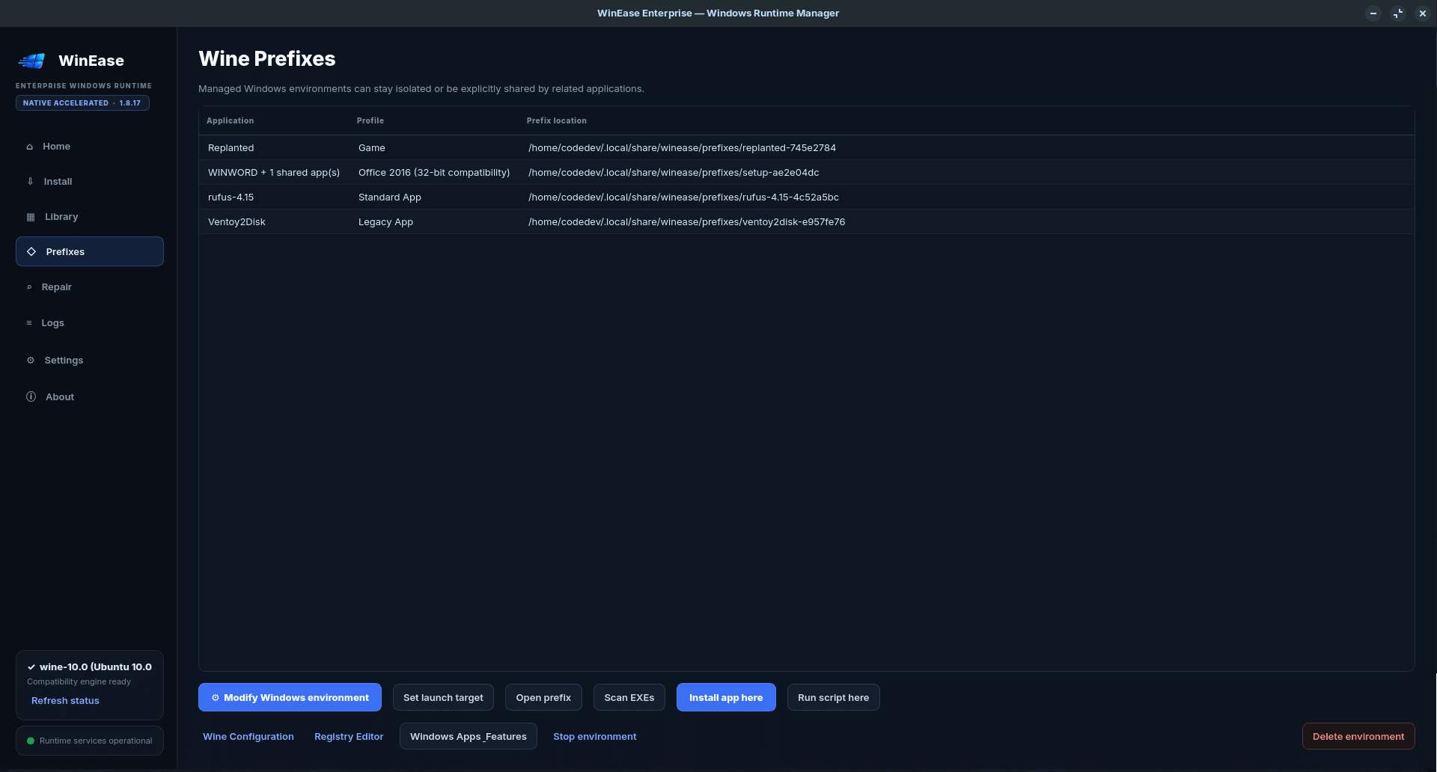Click the WinEase logo icon
The image size is (1437, 772).
pyautogui.click(x=31, y=61)
